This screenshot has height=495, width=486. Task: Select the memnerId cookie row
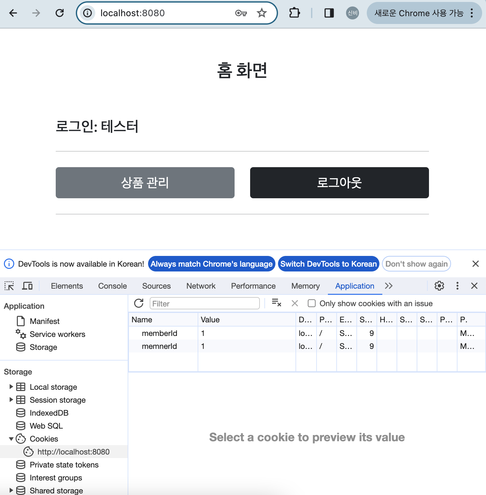[307, 346]
